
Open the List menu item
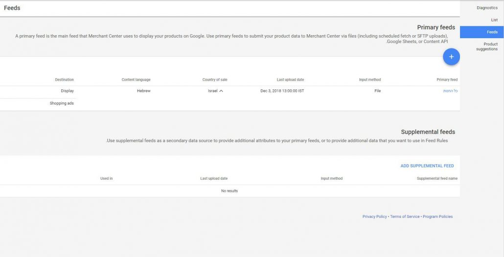click(x=494, y=20)
